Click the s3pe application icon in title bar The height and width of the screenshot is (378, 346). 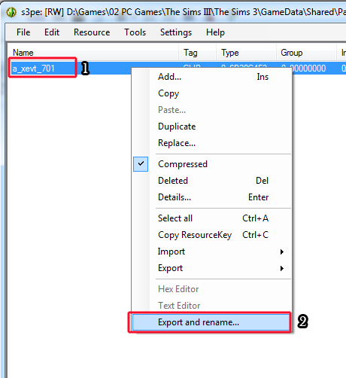(x=11, y=12)
